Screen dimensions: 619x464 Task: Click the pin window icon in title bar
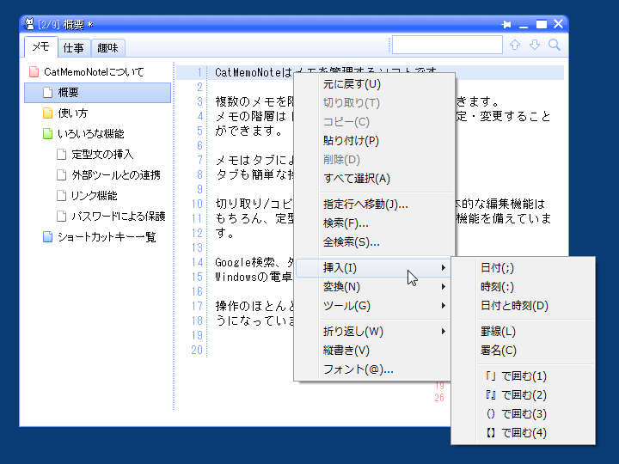(506, 25)
